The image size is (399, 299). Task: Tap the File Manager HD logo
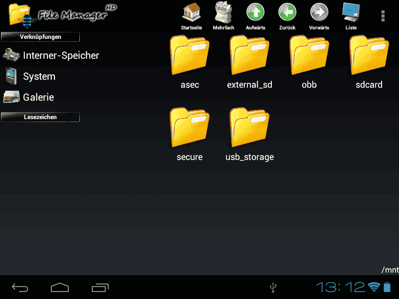(x=62, y=15)
